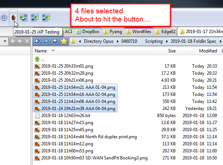
Task: Click the sort arrow next to Name
Action: (x=53, y=51)
